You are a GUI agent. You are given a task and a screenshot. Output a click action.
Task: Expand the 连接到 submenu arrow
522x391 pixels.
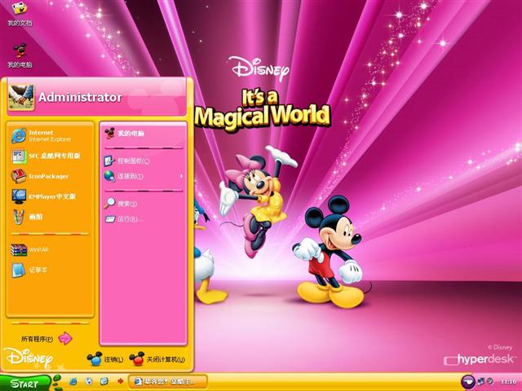point(181,176)
